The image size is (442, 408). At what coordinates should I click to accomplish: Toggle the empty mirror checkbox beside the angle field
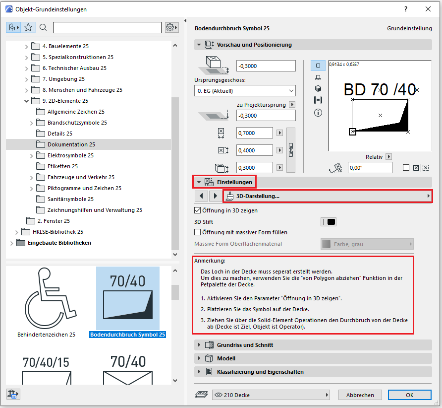click(406, 168)
